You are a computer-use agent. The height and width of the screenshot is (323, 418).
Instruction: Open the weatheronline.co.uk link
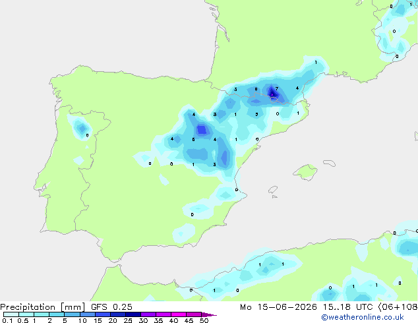click(x=363, y=317)
